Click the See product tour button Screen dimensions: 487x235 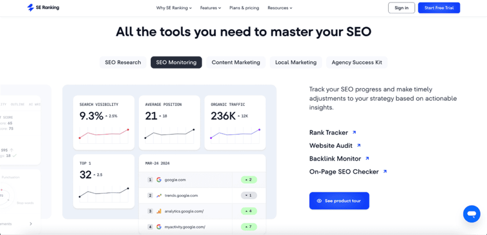pos(339,201)
